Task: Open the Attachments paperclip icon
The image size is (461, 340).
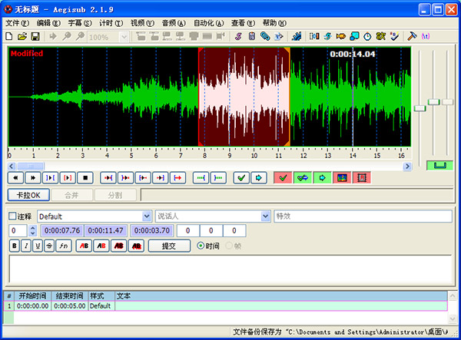Action: tap(265, 36)
